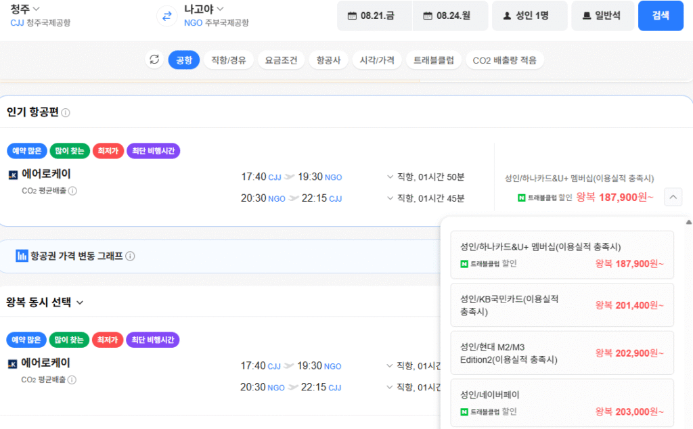Open 성인 1명 passenger selector
The image size is (693, 429).
point(529,16)
